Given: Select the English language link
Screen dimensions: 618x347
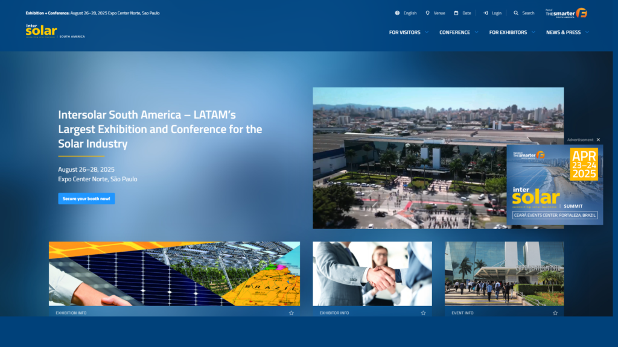Looking at the screenshot, I should (x=410, y=13).
